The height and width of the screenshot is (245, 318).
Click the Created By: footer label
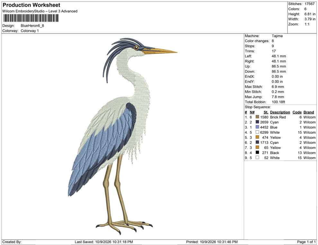[12, 242]
